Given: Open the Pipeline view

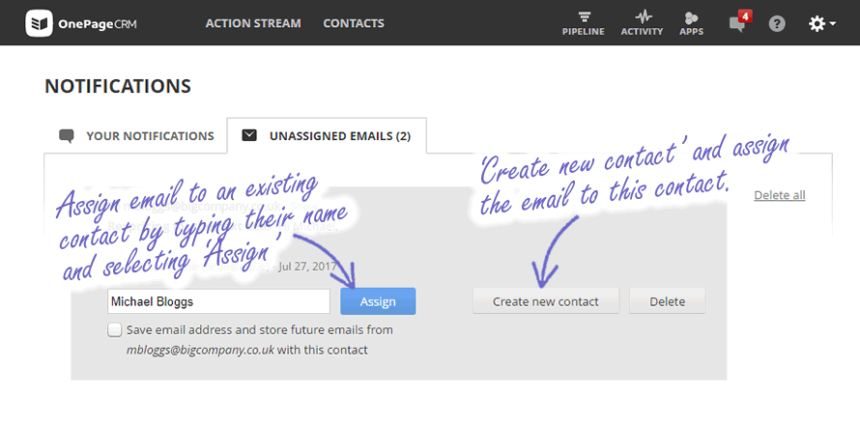Looking at the screenshot, I should [583, 23].
